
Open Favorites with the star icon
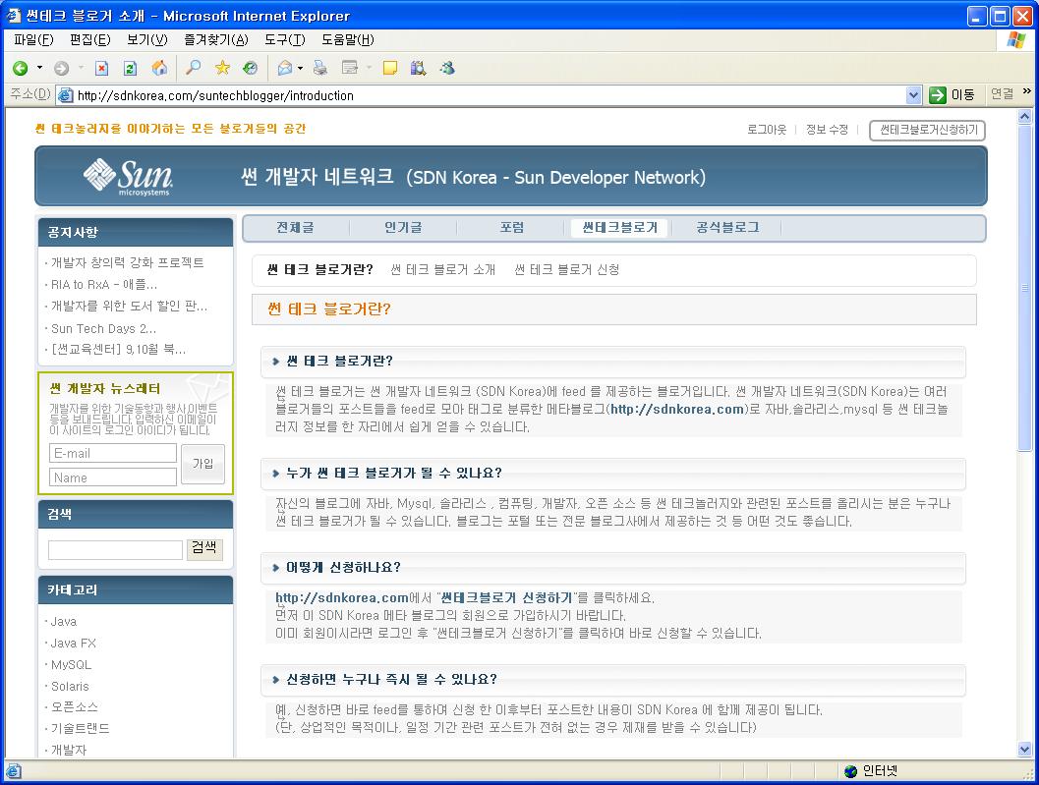tap(224, 69)
